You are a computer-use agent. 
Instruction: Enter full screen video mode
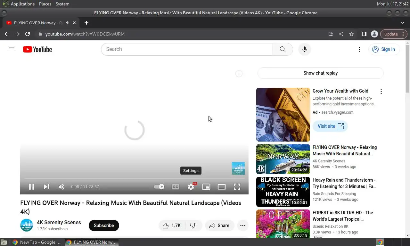[x=237, y=187]
